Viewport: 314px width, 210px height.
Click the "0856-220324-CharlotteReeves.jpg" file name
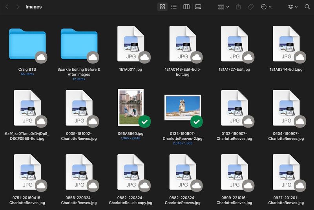pos(79,200)
